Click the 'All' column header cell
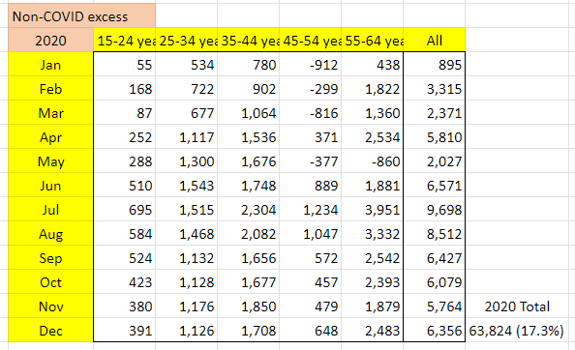The width and height of the screenshot is (575, 350). point(435,40)
